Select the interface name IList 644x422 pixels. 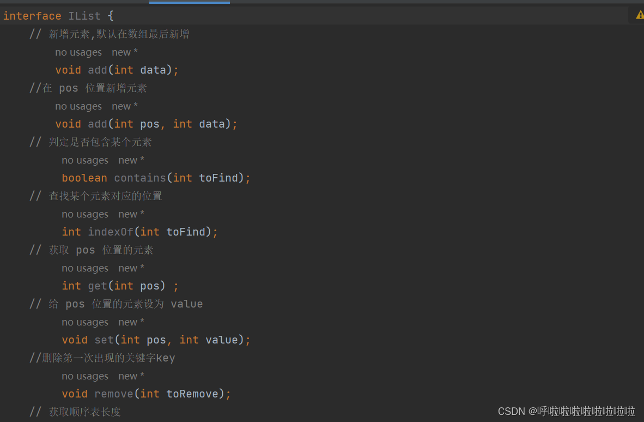[x=84, y=15]
